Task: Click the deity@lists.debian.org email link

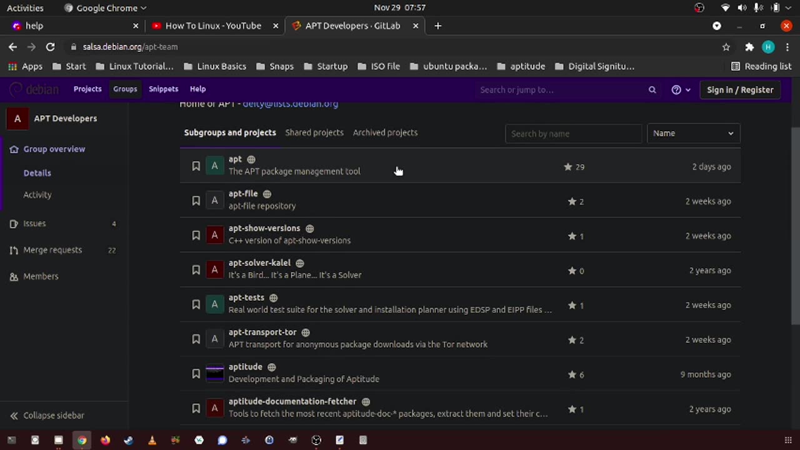Action: pyautogui.click(x=290, y=104)
